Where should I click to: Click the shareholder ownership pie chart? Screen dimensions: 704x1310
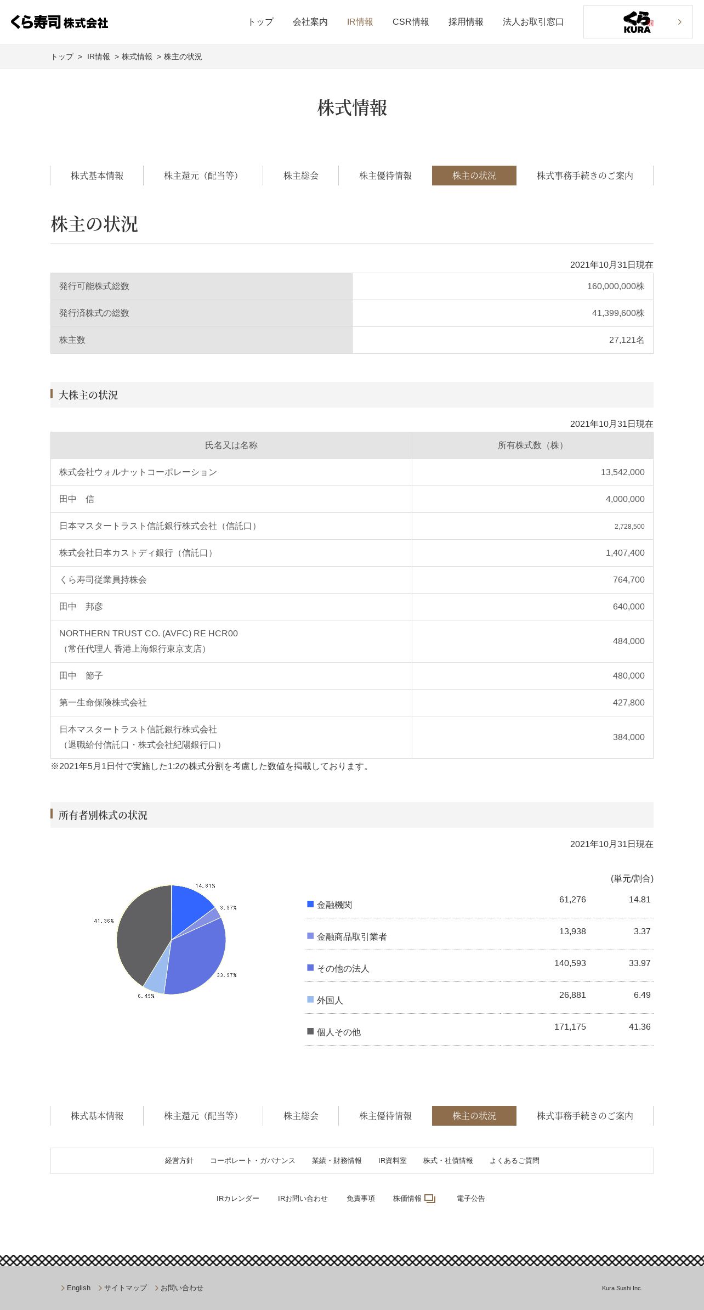(171, 940)
